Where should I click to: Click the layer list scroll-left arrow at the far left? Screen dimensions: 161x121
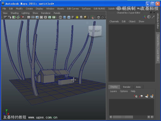(x=111, y=117)
